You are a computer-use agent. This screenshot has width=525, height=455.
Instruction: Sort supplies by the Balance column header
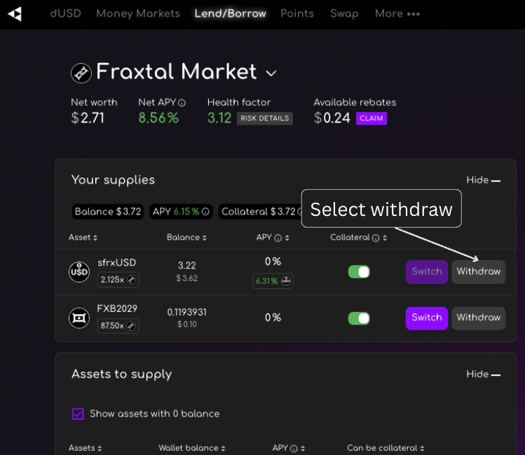click(185, 238)
